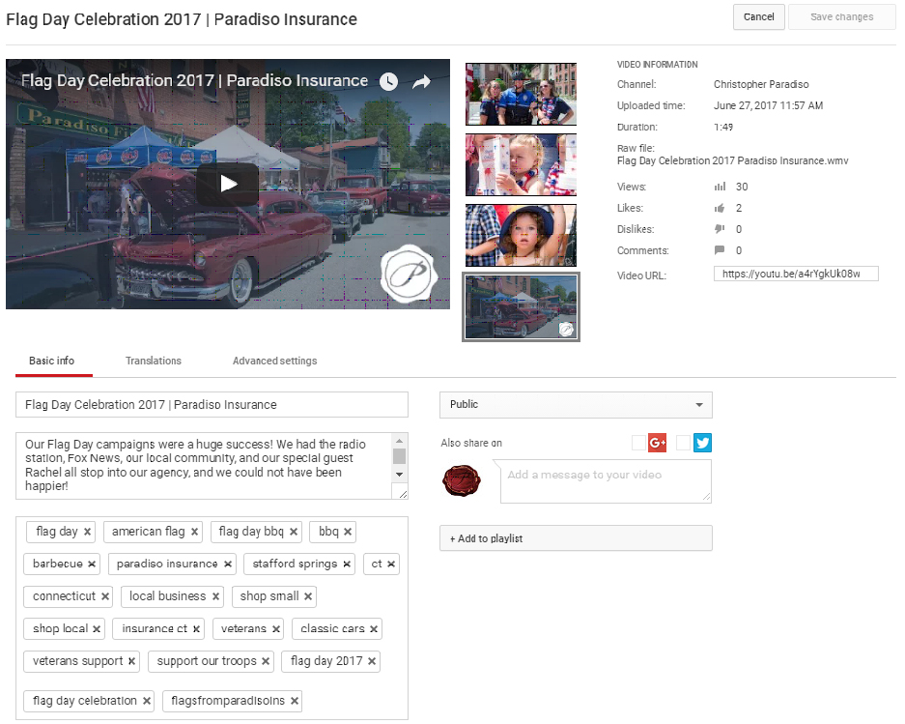
Task: Remove the 'veterans' tag
Action: click(x=276, y=628)
